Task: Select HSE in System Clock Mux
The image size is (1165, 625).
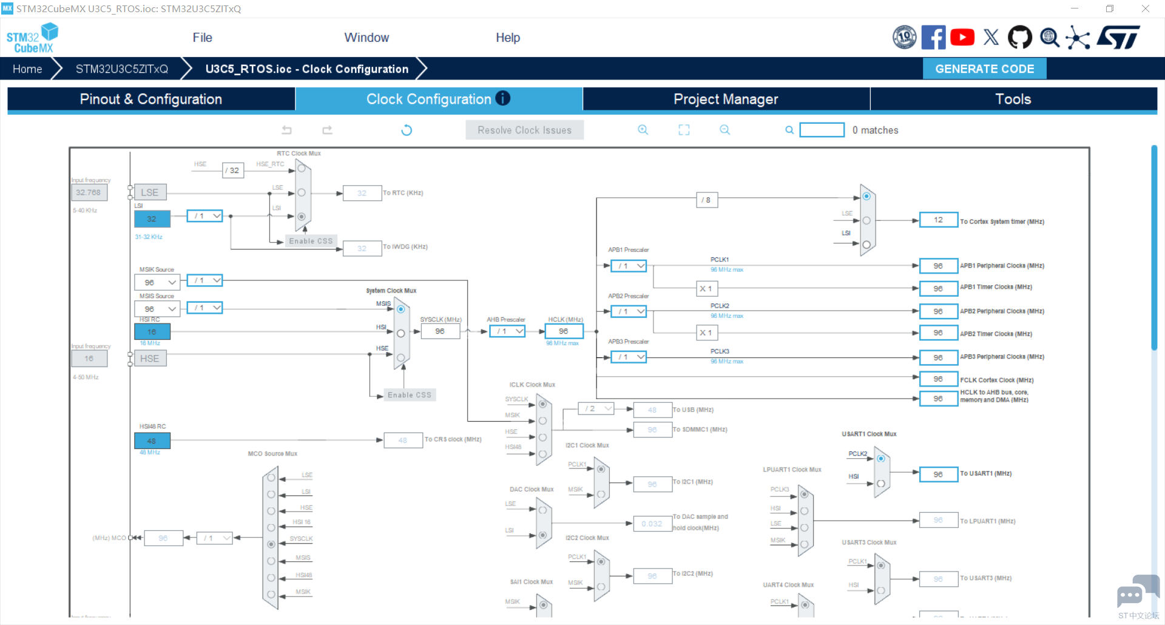Action: pyautogui.click(x=400, y=357)
